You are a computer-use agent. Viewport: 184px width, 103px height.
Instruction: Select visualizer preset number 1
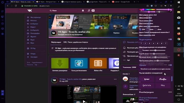click(141, 43)
